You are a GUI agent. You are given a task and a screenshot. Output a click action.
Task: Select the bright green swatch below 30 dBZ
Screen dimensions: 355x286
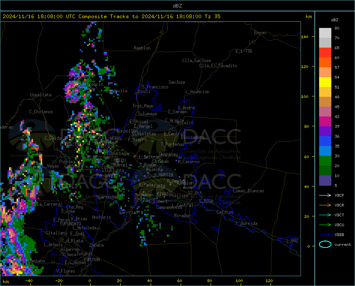click(x=325, y=161)
